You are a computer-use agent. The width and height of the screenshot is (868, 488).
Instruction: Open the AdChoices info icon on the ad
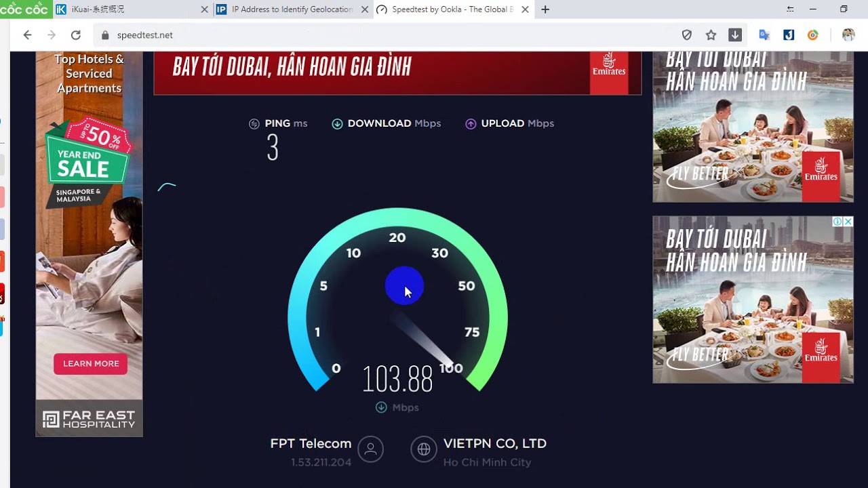tap(838, 222)
